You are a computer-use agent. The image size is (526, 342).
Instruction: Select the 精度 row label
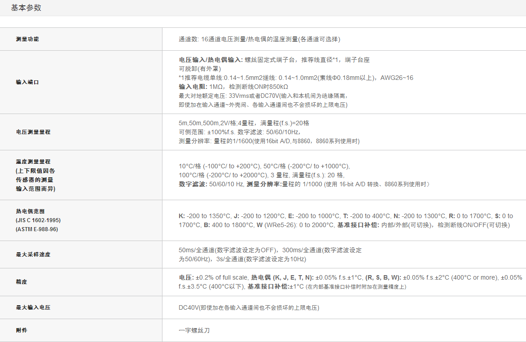[x=22, y=282]
